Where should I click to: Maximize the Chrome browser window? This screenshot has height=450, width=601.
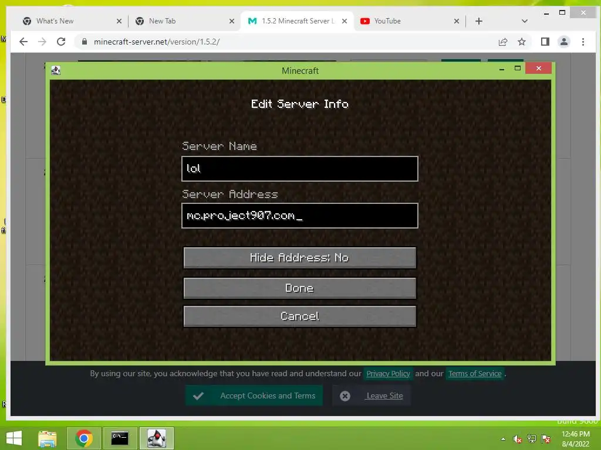click(562, 13)
